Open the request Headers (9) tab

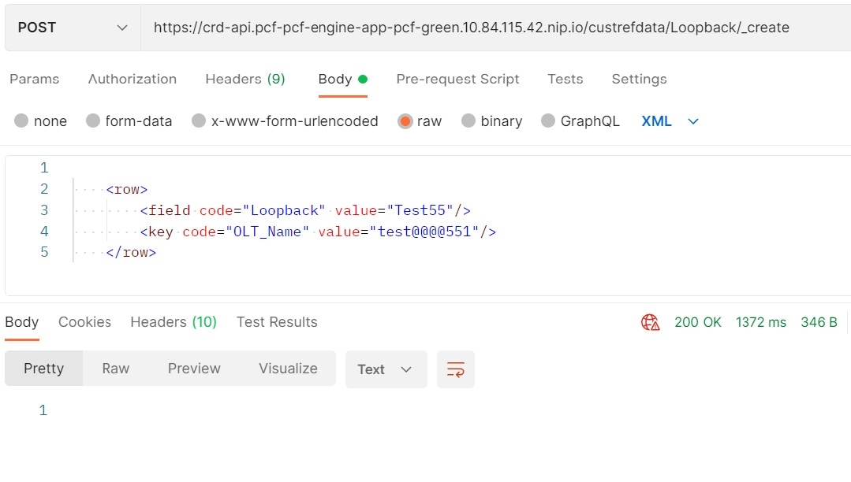pyautogui.click(x=245, y=79)
